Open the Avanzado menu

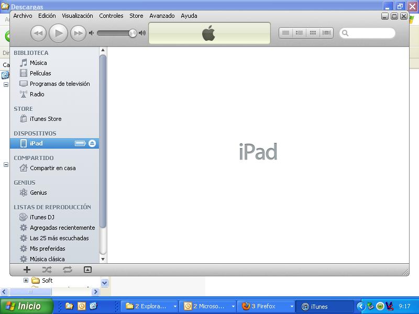click(162, 16)
